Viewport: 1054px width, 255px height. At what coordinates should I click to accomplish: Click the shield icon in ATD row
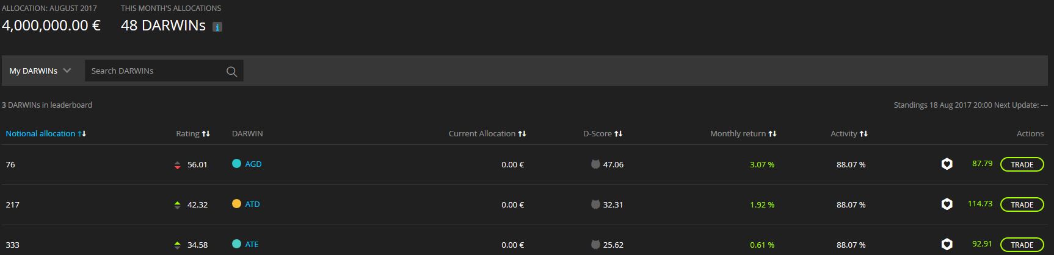pyautogui.click(x=947, y=204)
